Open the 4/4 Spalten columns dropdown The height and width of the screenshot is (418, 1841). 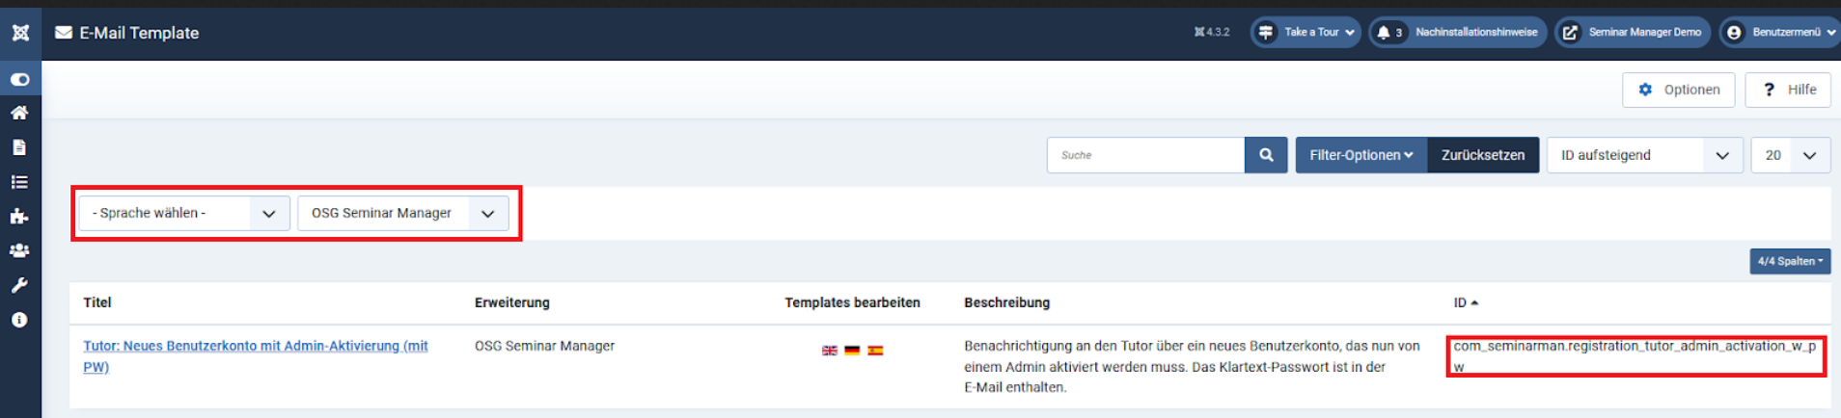(1790, 261)
